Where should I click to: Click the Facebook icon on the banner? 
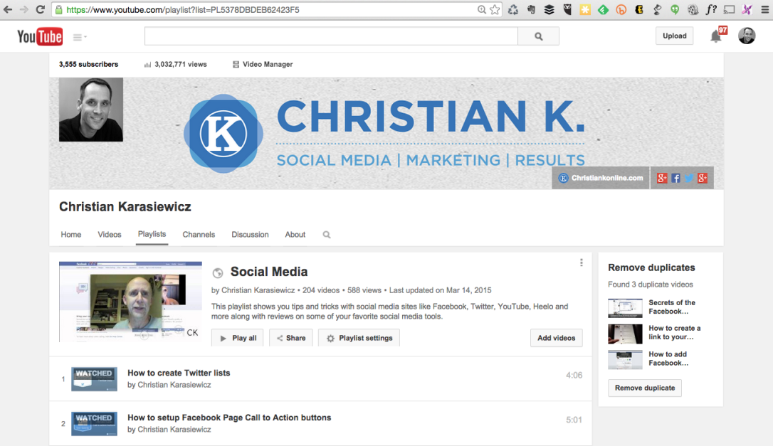[x=675, y=178]
